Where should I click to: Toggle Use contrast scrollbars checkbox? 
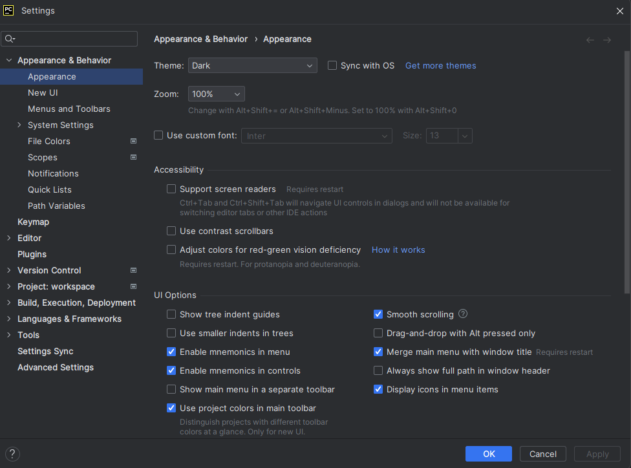pyautogui.click(x=171, y=231)
